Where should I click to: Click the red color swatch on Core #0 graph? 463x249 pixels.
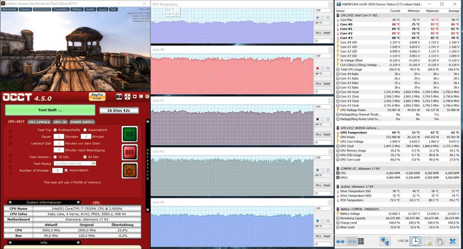[x=317, y=68]
